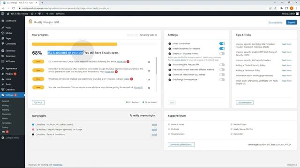Click help icon beside Enable WordPress 301 redirect
Viewport: 300px width, 168px height.
pyautogui.click(x=170, y=49)
